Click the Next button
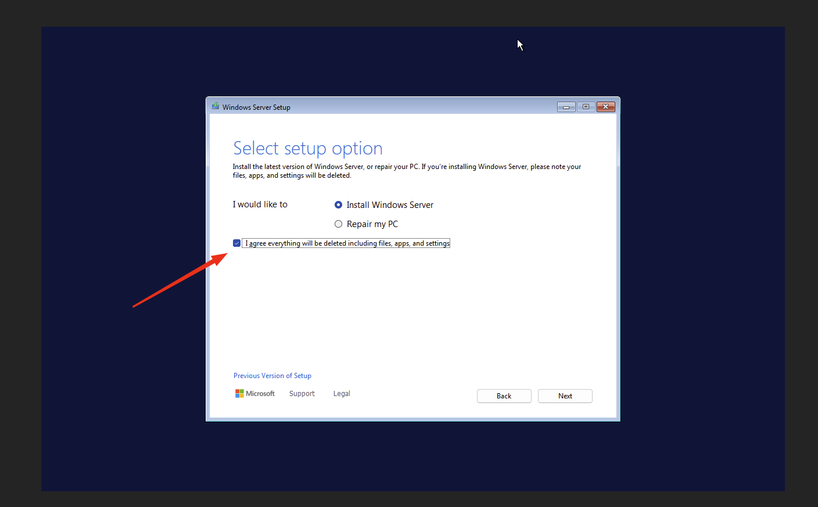818x507 pixels. pos(565,395)
